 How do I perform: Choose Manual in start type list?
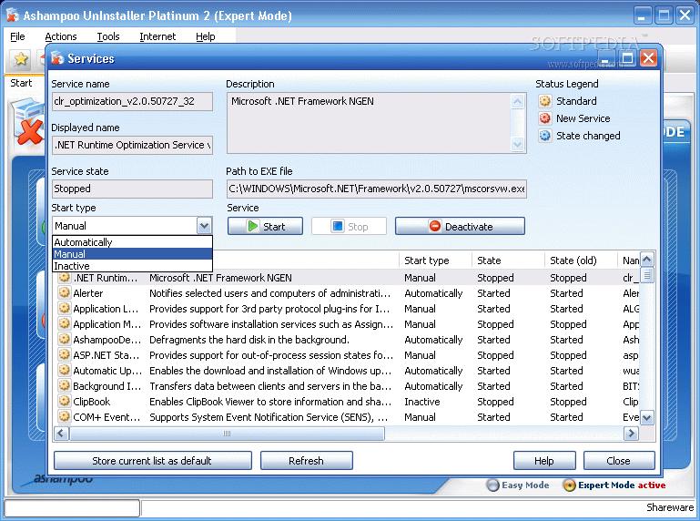click(132, 254)
